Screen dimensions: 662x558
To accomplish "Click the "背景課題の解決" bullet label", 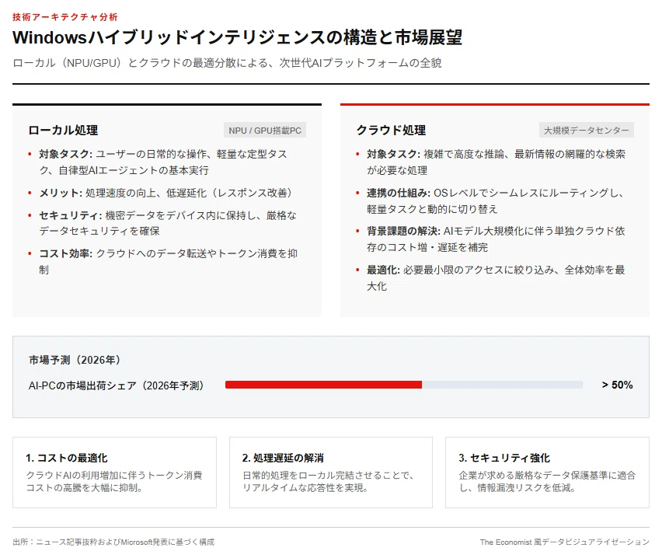I will (x=403, y=231).
